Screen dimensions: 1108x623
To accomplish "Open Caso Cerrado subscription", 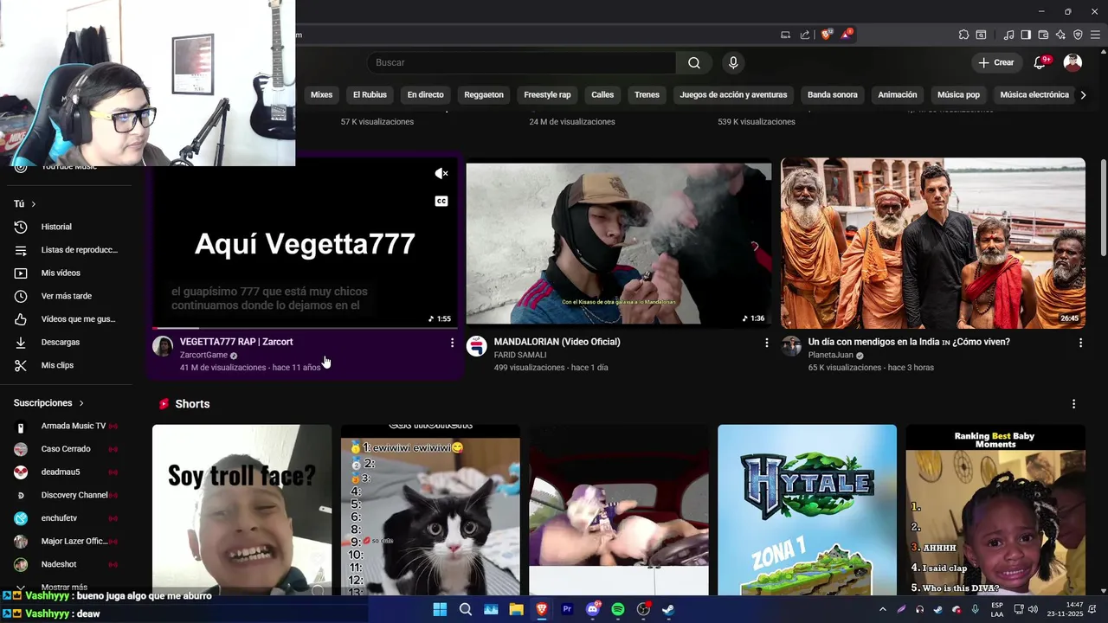I will (66, 449).
